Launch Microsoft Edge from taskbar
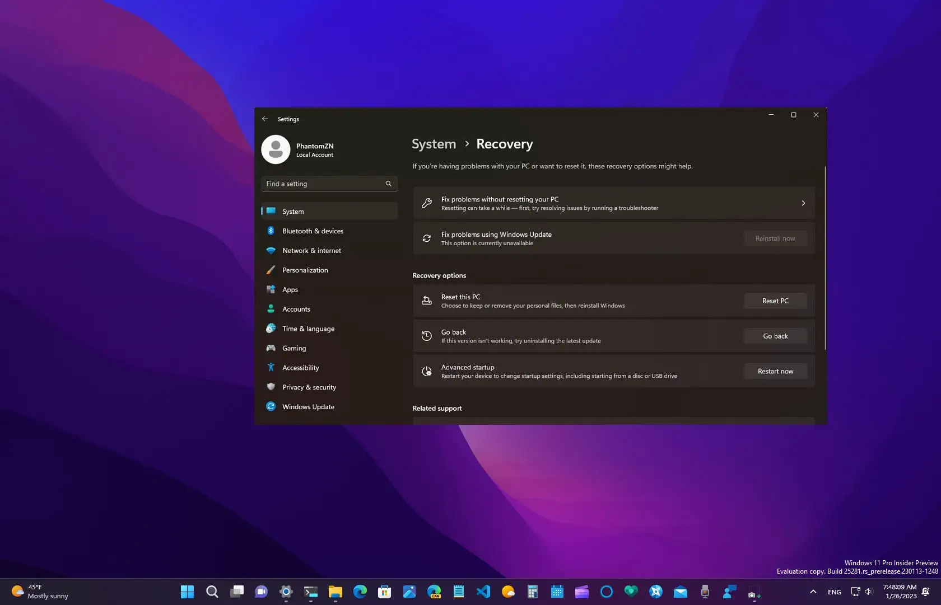The height and width of the screenshot is (605, 941). (x=360, y=592)
